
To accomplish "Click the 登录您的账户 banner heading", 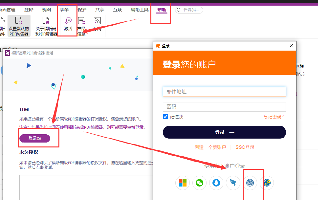I will point(189,65).
